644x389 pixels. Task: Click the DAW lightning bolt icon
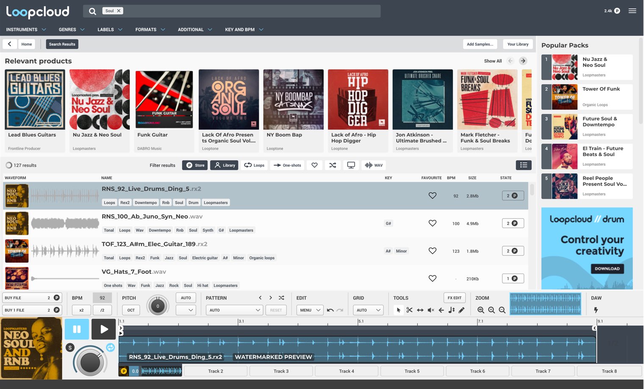tap(596, 310)
